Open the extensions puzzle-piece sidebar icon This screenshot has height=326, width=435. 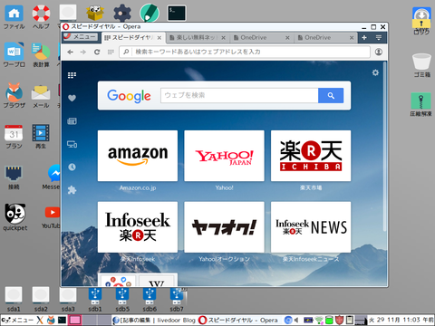click(72, 190)
